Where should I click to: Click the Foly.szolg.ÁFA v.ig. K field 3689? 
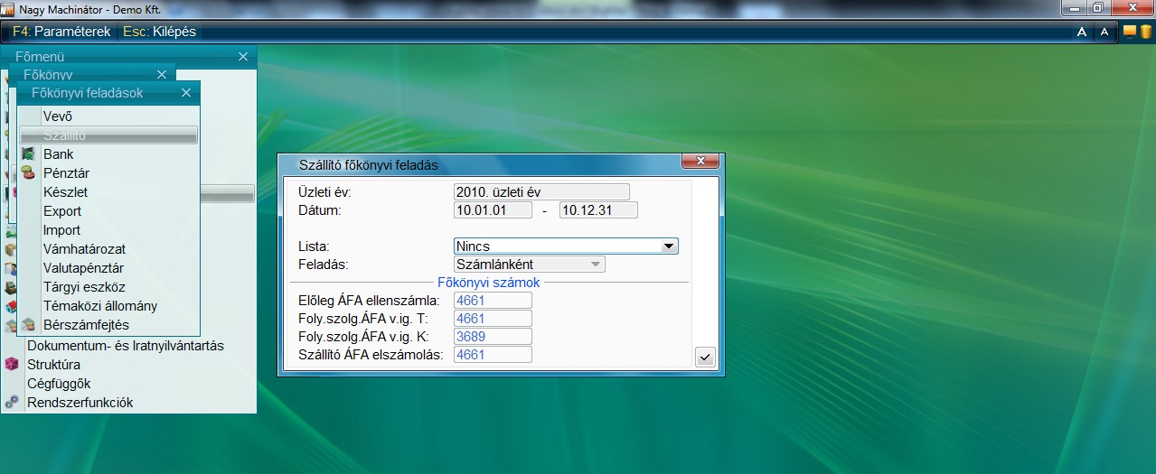pyautogui.click(x=493, y=337)
